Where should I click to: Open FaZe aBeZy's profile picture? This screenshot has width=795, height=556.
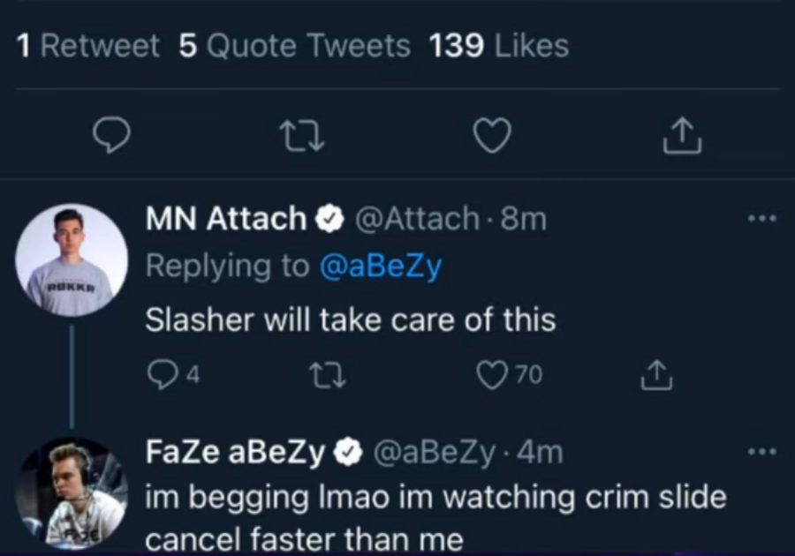(72, 492)
